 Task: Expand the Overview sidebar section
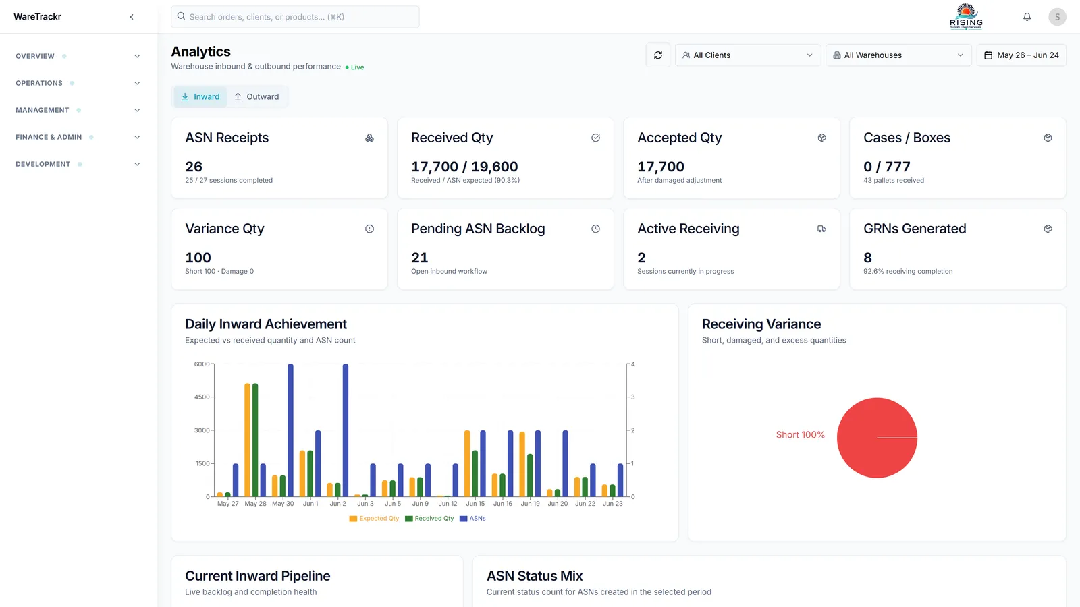(78, 56)
